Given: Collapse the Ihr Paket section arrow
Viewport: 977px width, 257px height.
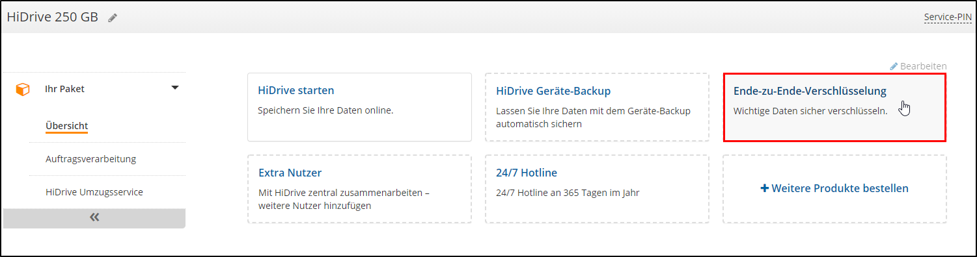Looking at the screenshot, I should (174, 88).
